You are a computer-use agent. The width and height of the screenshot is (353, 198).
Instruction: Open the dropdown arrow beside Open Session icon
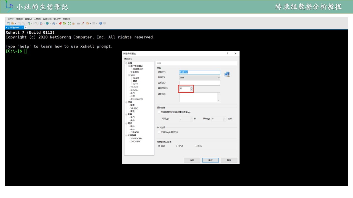pos(16,23)
